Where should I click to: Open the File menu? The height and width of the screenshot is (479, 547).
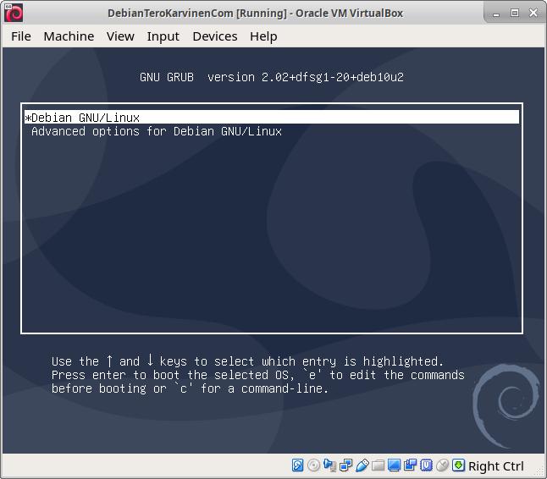pos(21,36)
